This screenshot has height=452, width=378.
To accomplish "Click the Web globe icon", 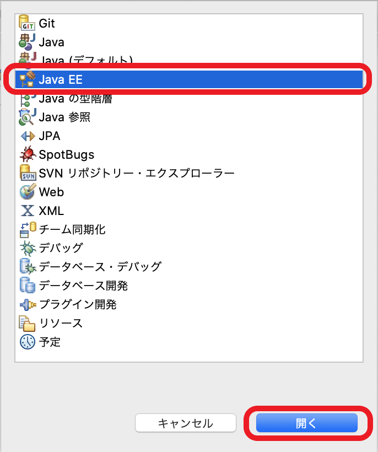I will click(28, 192).
